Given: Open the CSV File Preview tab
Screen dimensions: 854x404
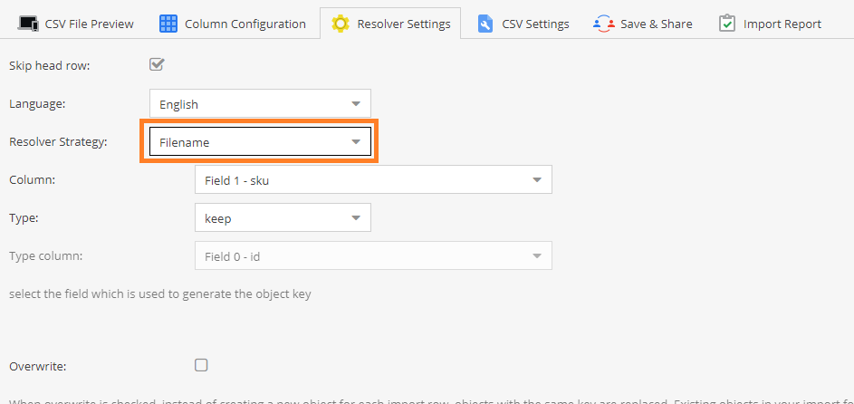Looking at the screenshot, I should coord(76,24).
